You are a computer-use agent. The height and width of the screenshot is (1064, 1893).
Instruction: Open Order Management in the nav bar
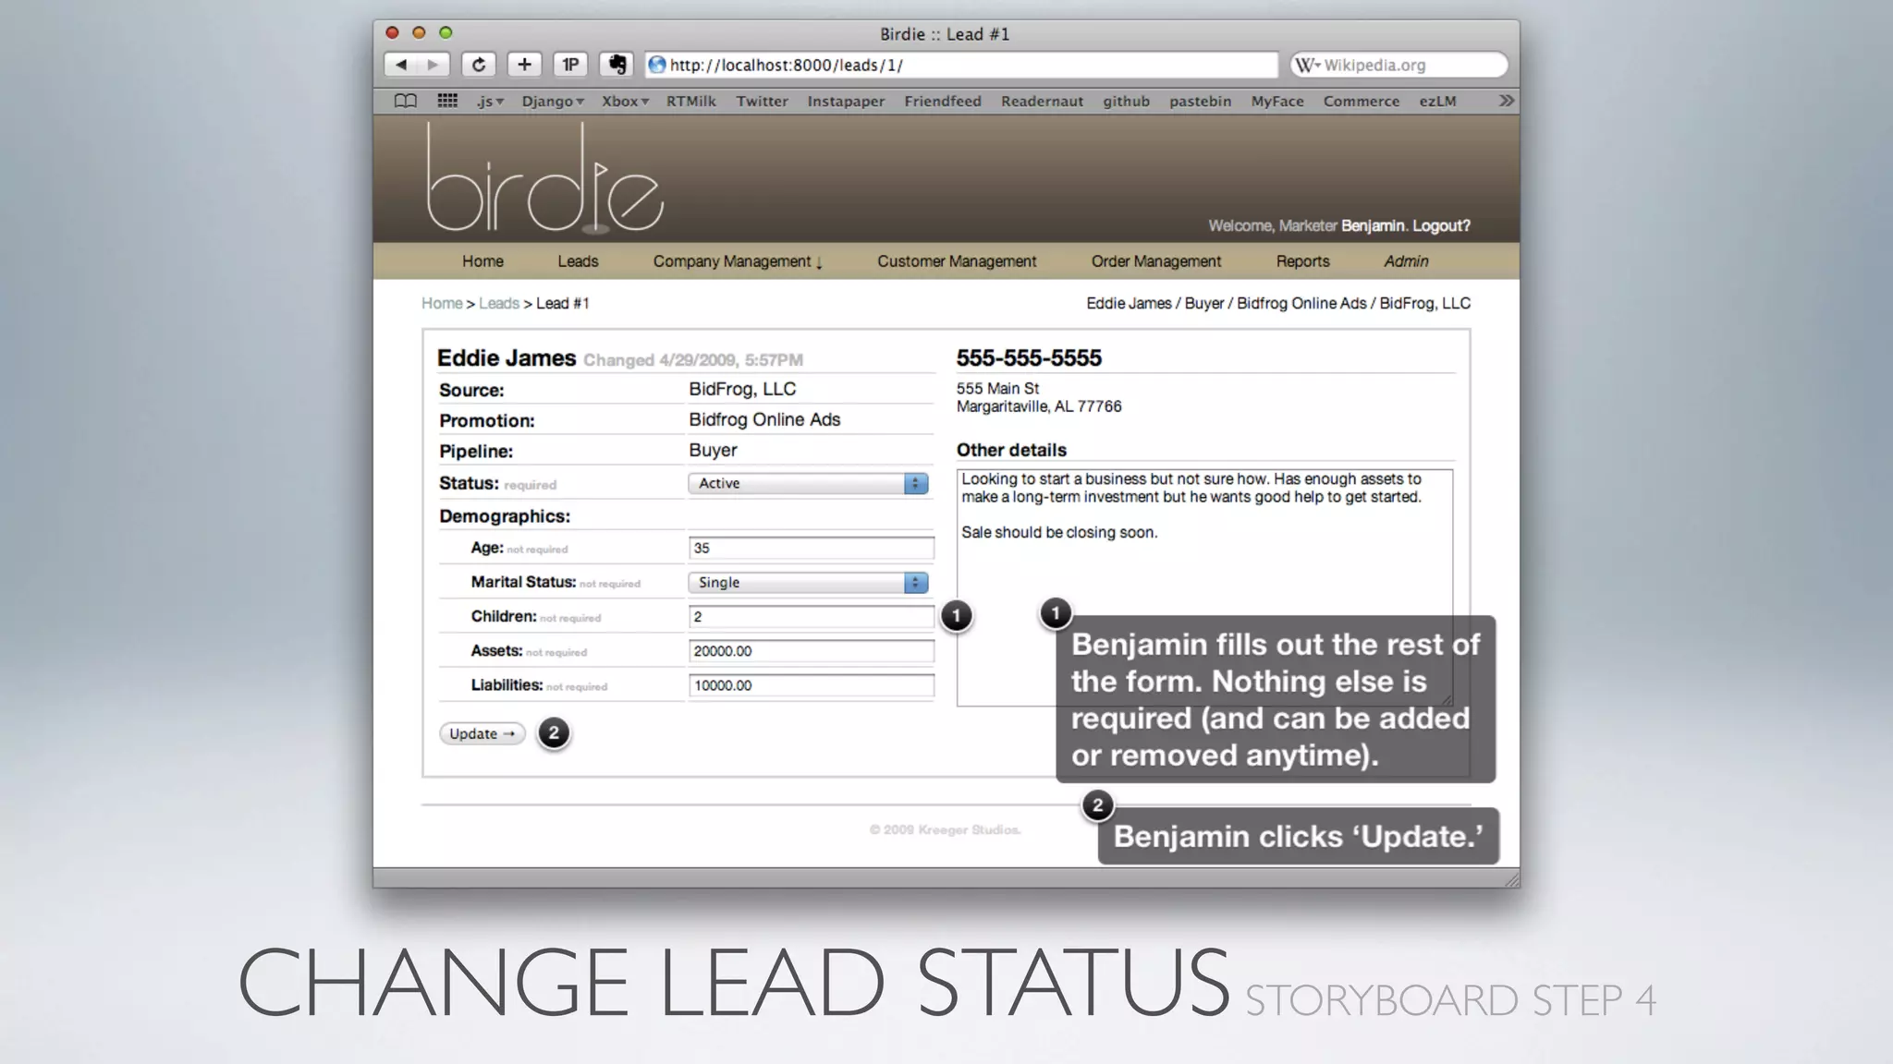pyautogui.click(x=1155, y=261)
